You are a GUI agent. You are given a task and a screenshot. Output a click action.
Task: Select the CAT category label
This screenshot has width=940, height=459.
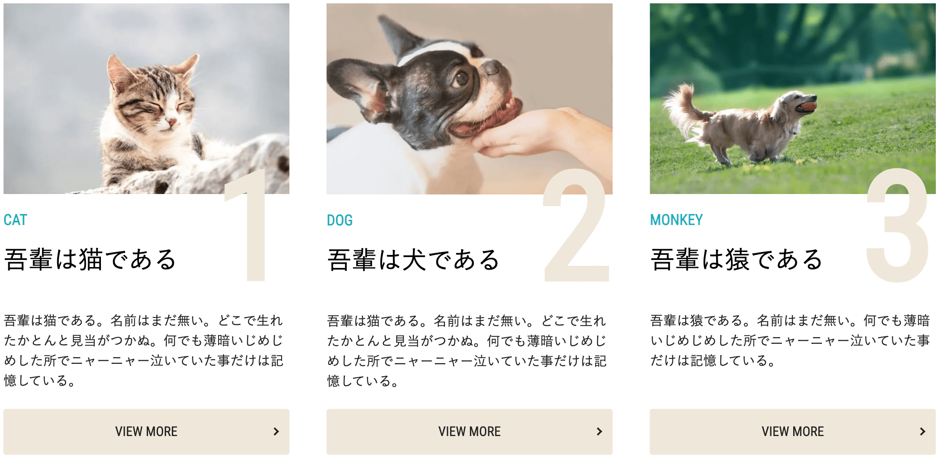pyautogui.click(x=15, y=220)
